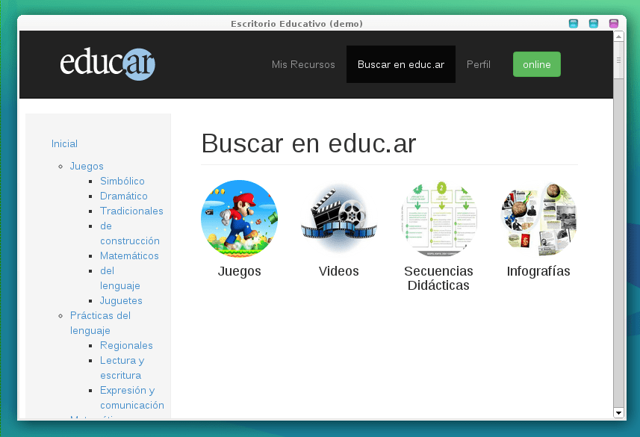
Task: Open the Juegos Mario icon
Action: pos(239,218)
